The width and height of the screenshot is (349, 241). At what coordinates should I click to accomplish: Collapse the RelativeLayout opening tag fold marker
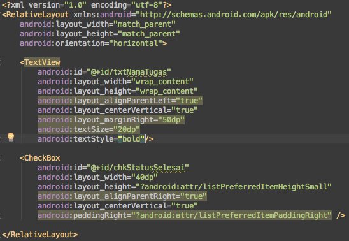click(1, 15)
